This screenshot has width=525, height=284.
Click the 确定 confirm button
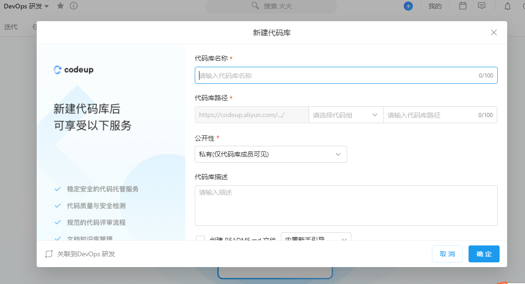point(484,254)
